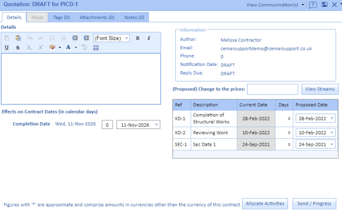Viewport: 342px width, 214px height.
Task: Open the Completion Date 11-Nov-2026 date picker
Action: (139, 124)
